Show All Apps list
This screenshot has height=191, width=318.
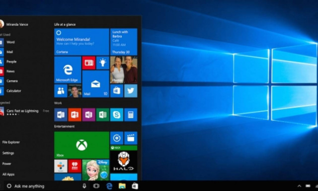click(x=8, y=174)
